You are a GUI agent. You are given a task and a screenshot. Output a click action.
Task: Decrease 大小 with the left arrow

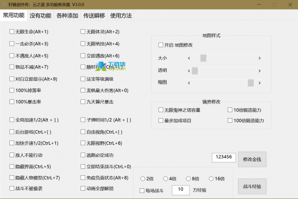(189, 58)
